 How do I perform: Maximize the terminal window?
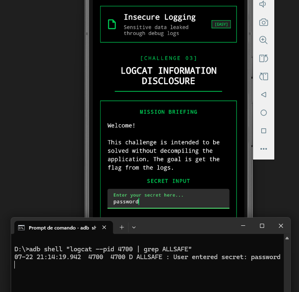click(x=262, y=226)
